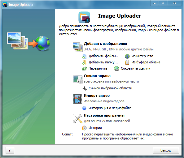
Task: Choose Добавить файлы.. link
Action: 103,56
